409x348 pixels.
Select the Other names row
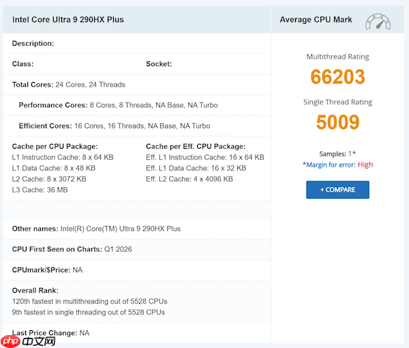[x=137, y=229]
